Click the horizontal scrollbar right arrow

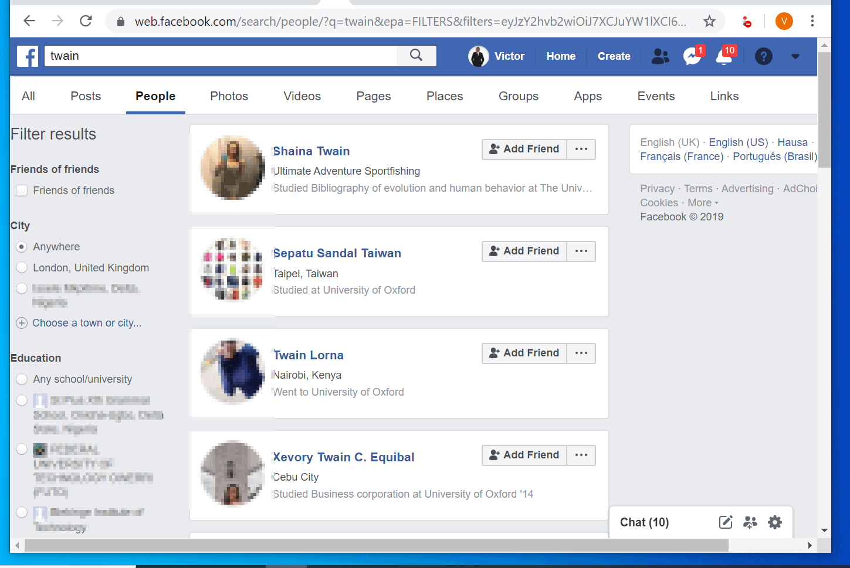(x=810, y=546)
